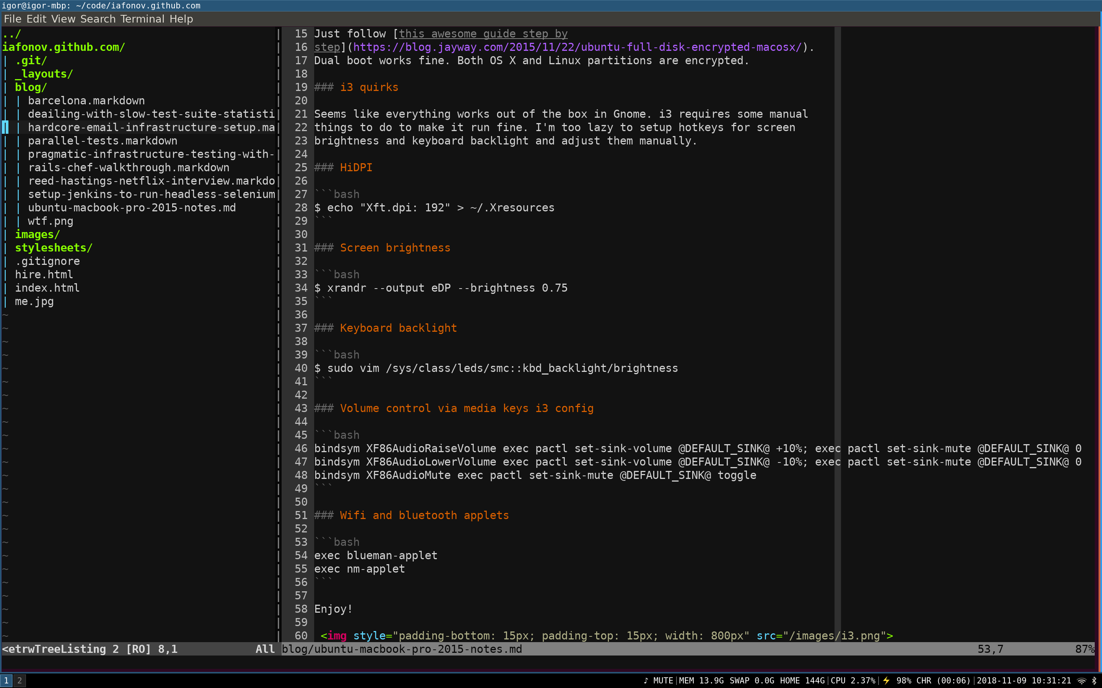This screenshot has width=1102, height=688.
Task: Place cursor on '### HiDPI' heading
Action: coord(343,167)
